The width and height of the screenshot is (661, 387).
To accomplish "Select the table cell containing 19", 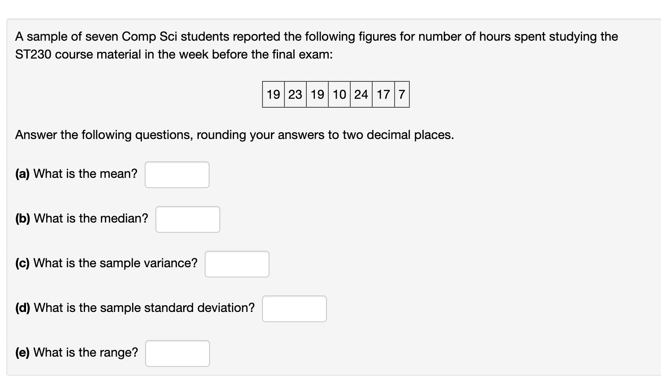I will click(x=273, y=94).
